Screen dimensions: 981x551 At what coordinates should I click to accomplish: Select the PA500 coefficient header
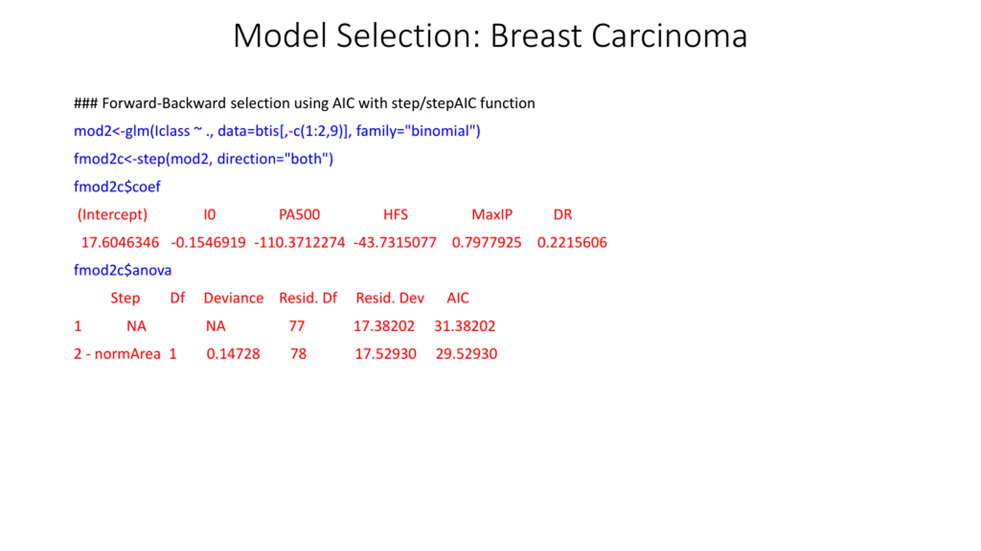point(299,215)
